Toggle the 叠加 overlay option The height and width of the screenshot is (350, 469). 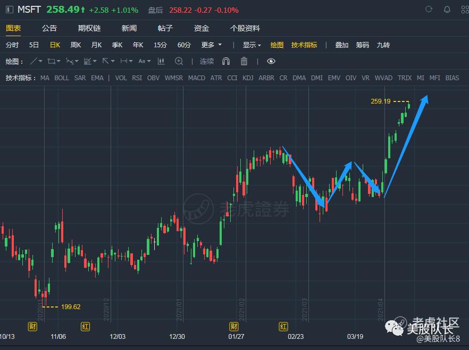[341, 45]
